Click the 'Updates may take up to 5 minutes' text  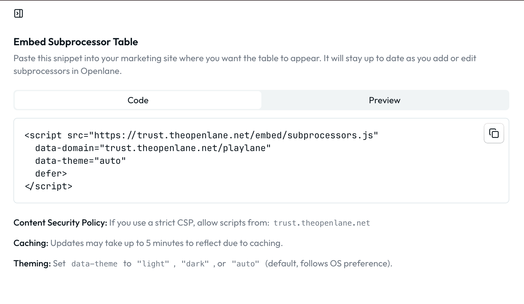[x=166, y=243]
